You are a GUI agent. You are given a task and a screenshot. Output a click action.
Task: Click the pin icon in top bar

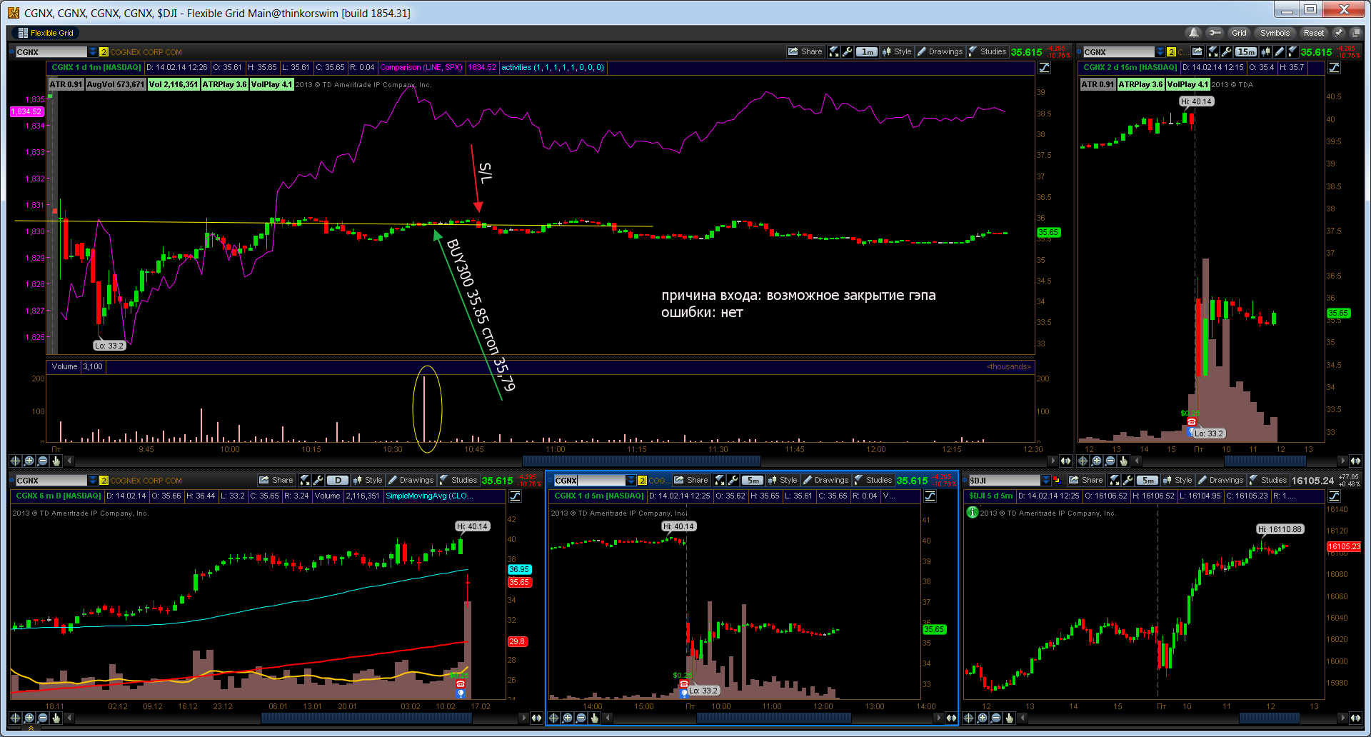coord(1339,33)
